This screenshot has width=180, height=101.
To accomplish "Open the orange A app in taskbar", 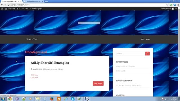I will [x=59, y=99].
